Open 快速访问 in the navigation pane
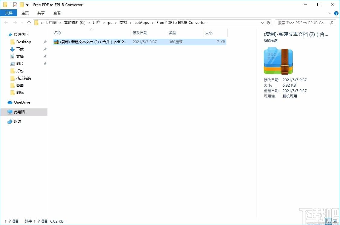 click(21, 35)
